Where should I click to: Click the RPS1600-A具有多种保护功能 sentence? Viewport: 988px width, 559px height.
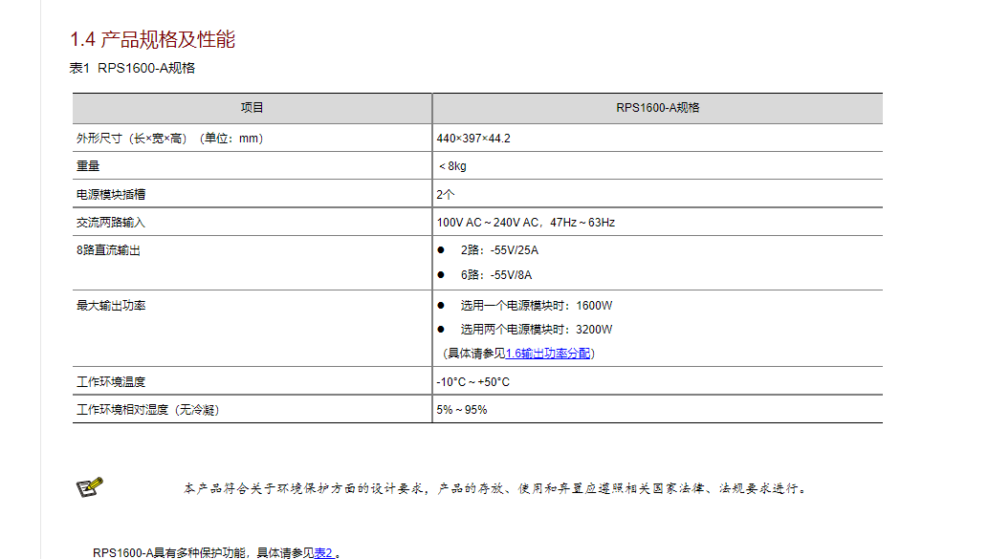pos(217,552)
